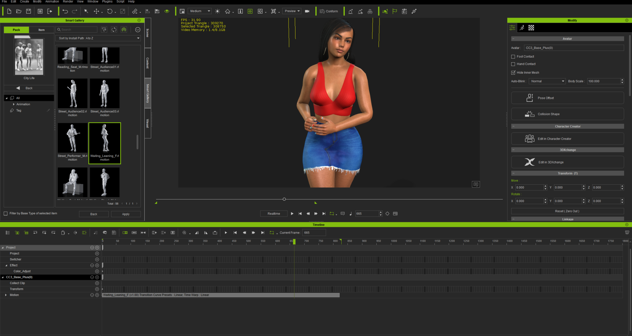
Task: Click the playback scrubber handle below viewport
Action: click(284, 199)
